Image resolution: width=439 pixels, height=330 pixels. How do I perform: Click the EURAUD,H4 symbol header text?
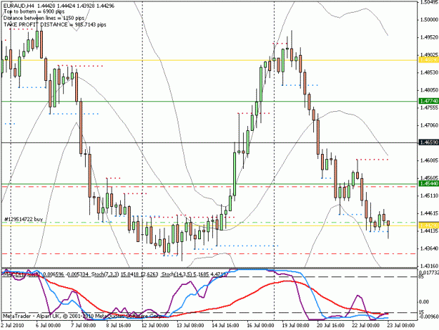tap(19, 6)
